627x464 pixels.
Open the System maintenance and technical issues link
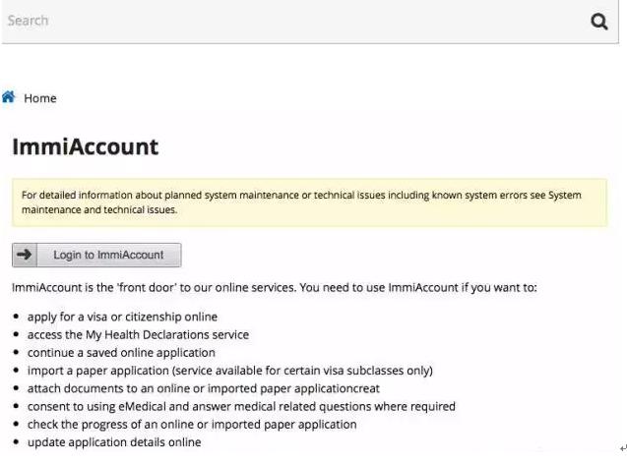(x=98, y=209)
